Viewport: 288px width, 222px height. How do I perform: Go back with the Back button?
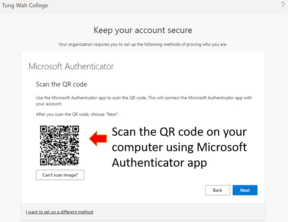218,190
